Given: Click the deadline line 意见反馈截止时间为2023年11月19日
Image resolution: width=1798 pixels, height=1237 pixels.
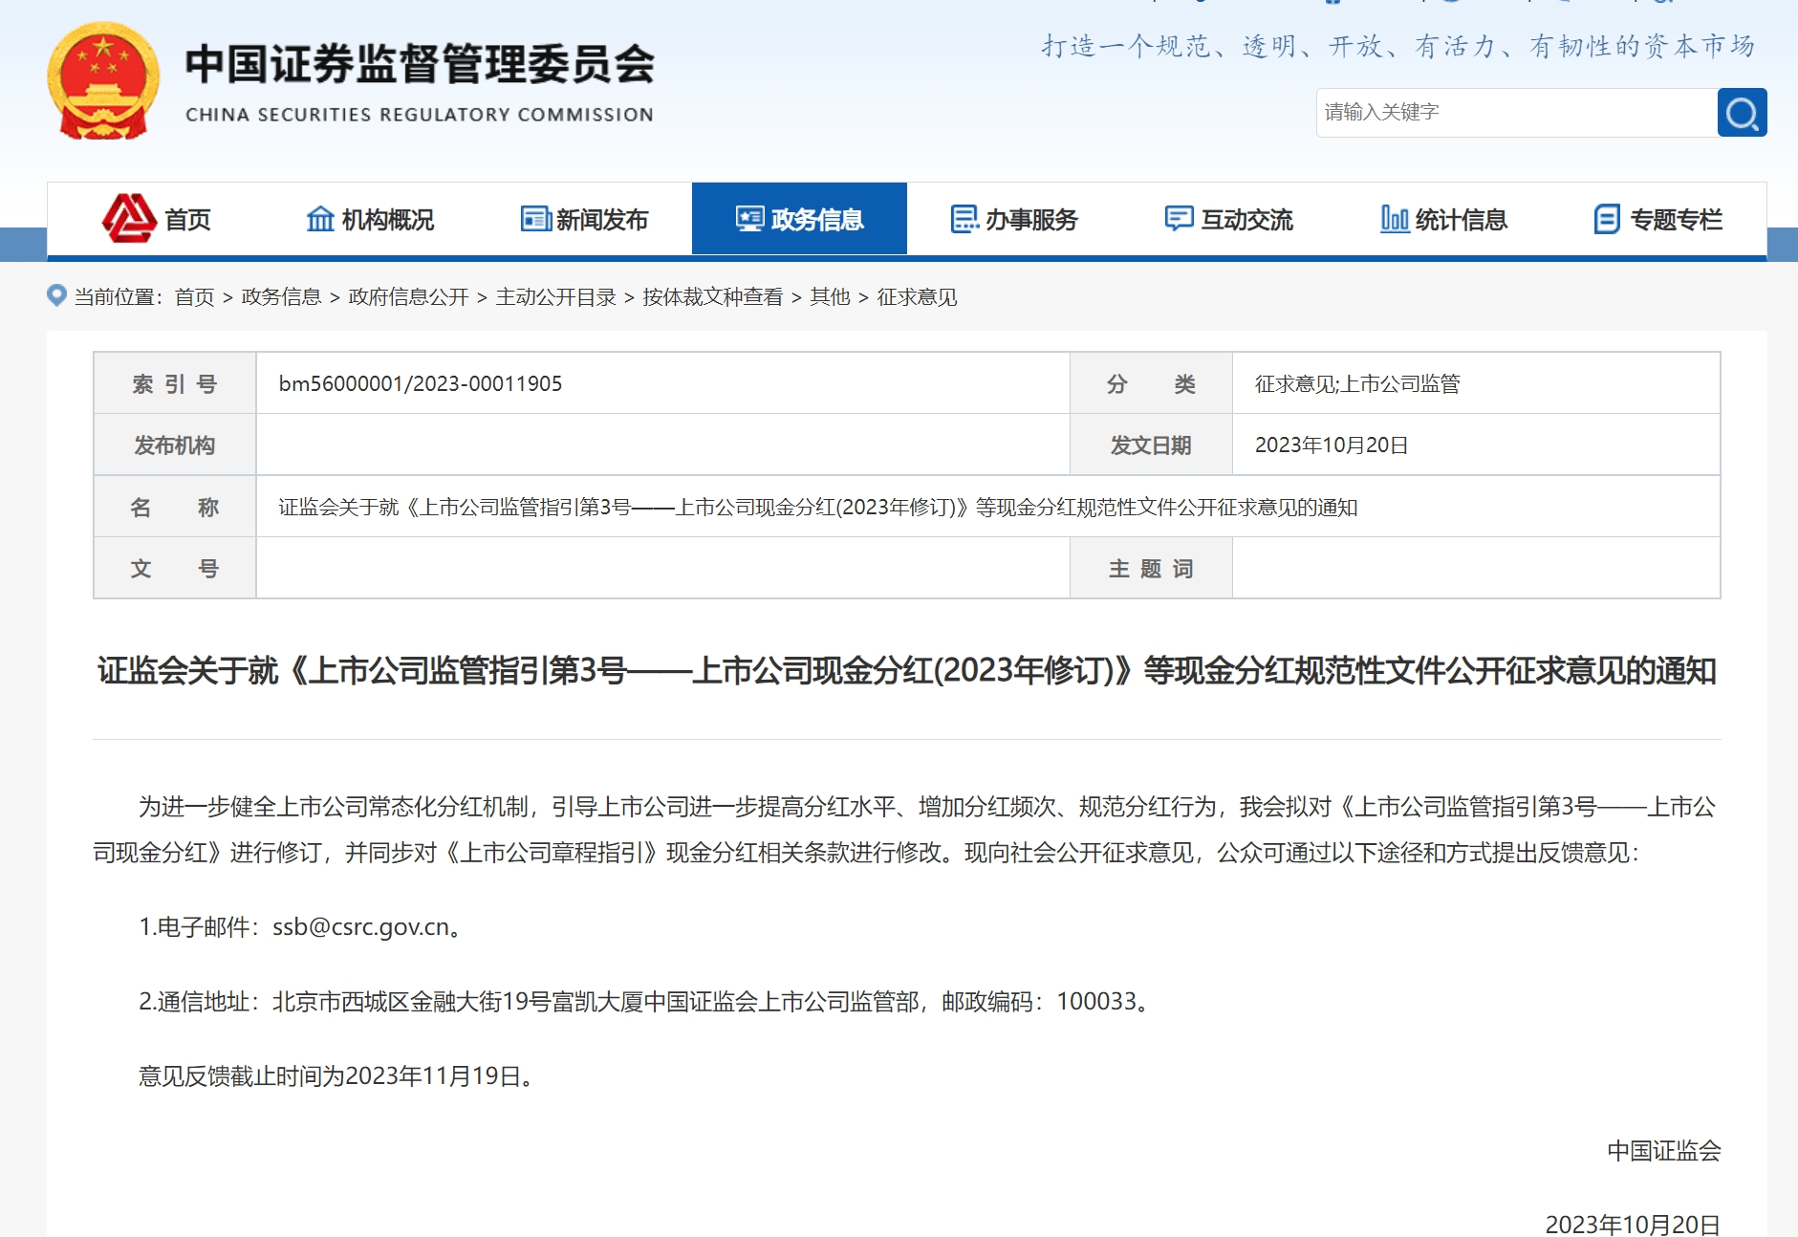Looking at the screenshot, I should [336, 1075].
